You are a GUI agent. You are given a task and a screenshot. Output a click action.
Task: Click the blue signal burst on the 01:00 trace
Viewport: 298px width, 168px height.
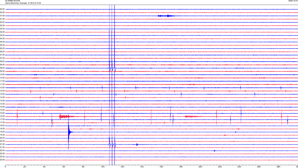point(166,16)
